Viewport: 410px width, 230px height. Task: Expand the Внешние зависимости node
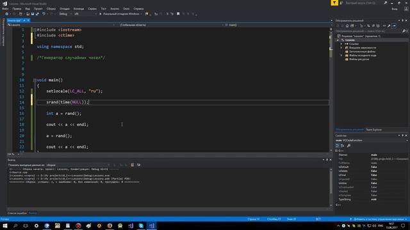[341, 48]
